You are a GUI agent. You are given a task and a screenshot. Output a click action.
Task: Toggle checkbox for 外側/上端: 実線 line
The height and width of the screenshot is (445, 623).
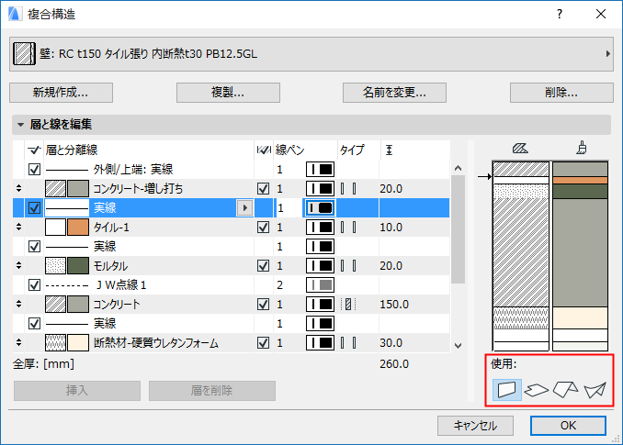(35, 170)
